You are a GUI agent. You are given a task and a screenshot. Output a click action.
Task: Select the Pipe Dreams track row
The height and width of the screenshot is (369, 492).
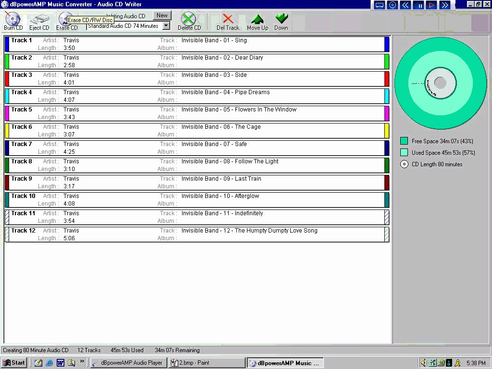[x=197, y=96]
